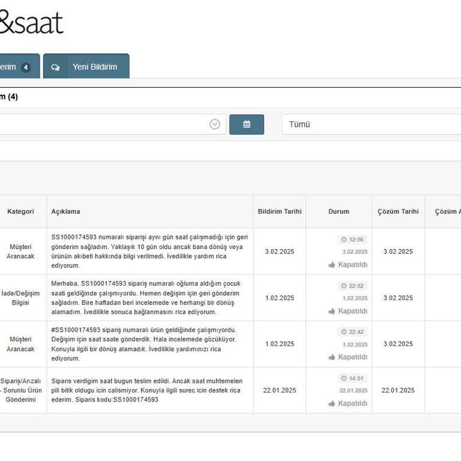Click Sipariş/Arızalı Sorunlu Ürün Gönderimi category cell

[20, 390]
